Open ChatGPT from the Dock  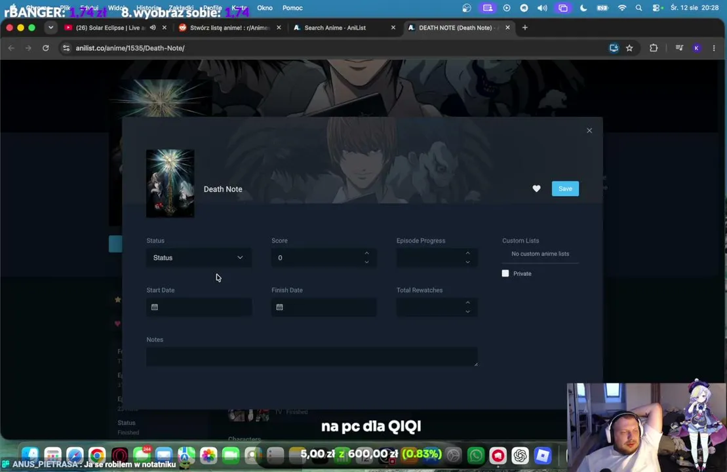(521, 456)
